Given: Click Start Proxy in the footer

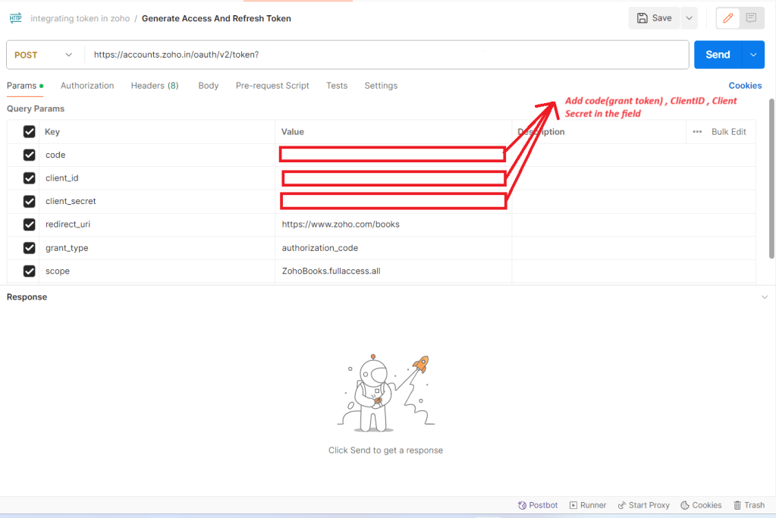Looking at the screenshot, I should pos(643,505).
